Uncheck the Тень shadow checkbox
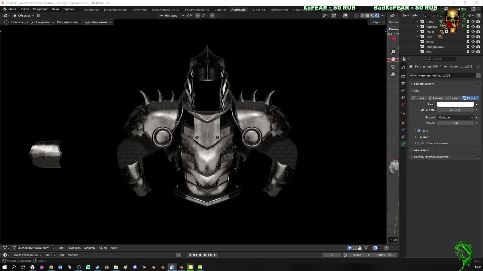This screenshot has width=483, height=271. (419, 131)
